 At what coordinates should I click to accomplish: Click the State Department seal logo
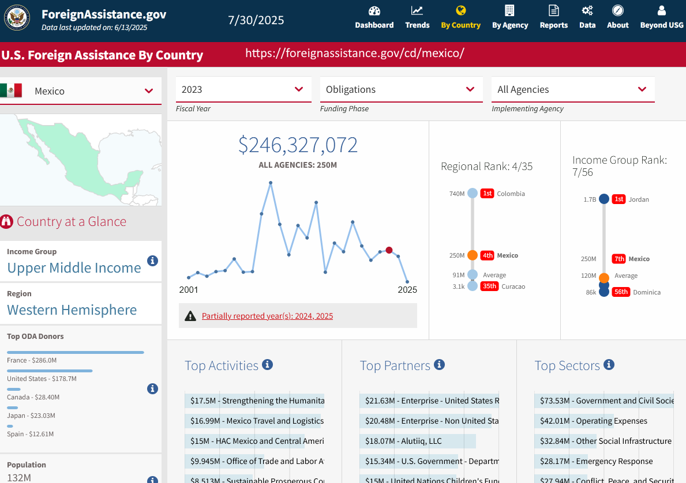[17, 18]
